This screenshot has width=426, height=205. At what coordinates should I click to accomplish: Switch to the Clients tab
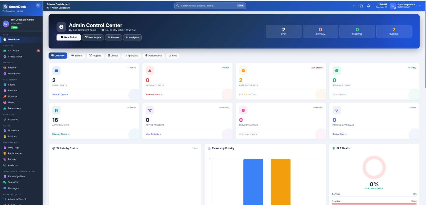tap(113, 56)
